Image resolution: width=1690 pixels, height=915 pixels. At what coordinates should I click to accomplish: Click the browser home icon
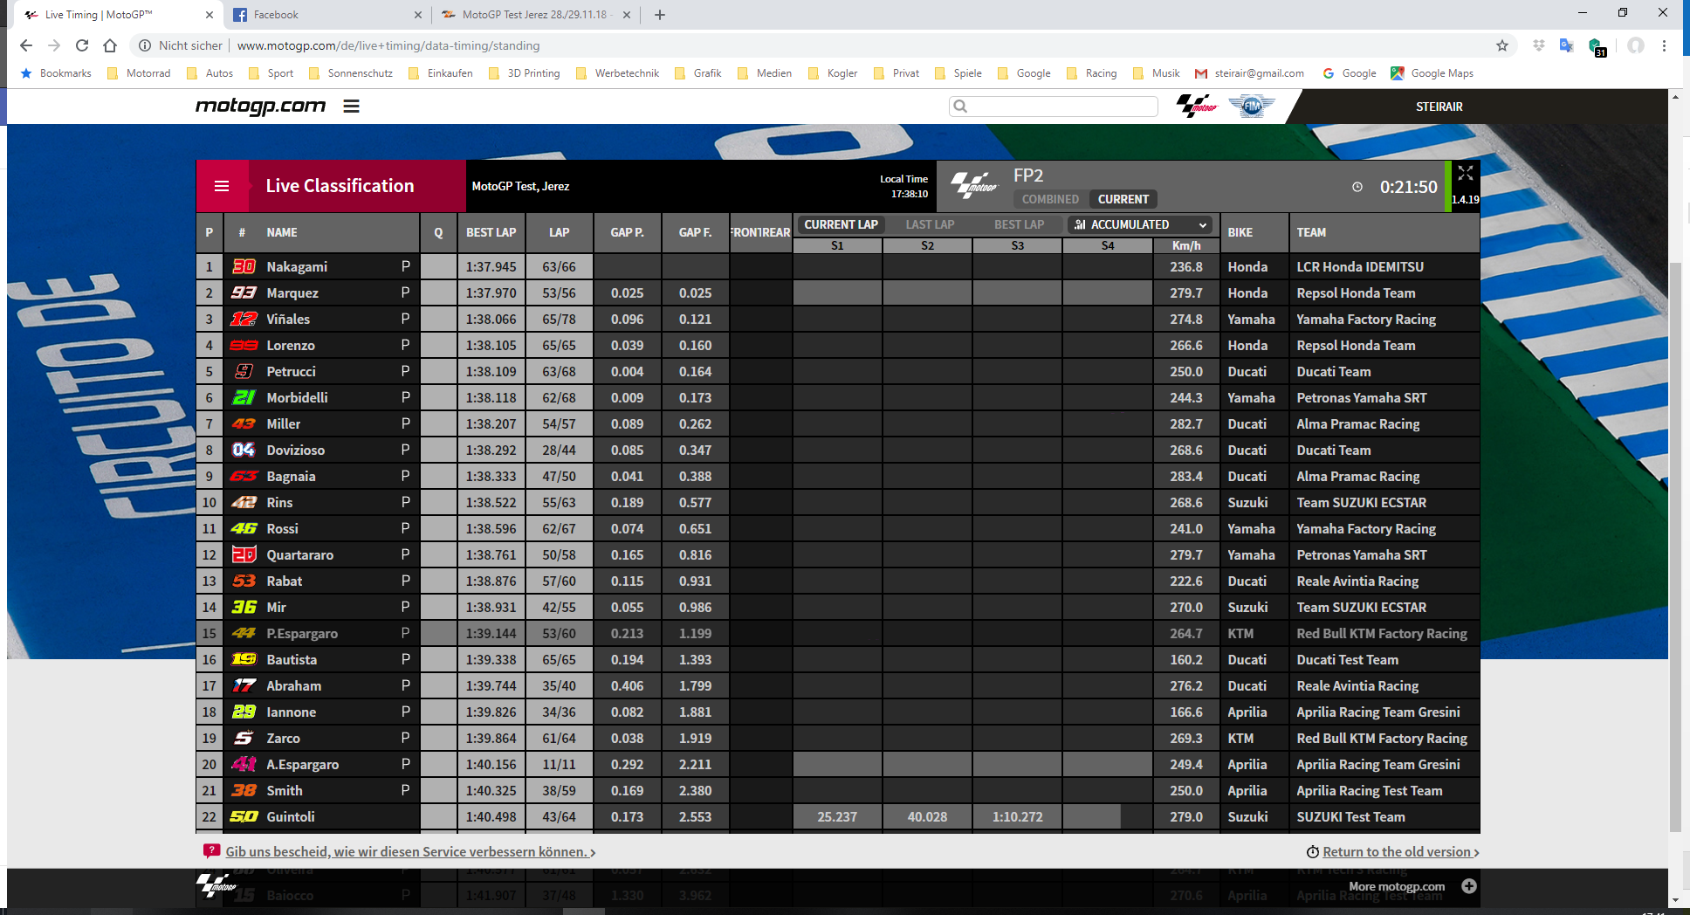click(110, 45)
